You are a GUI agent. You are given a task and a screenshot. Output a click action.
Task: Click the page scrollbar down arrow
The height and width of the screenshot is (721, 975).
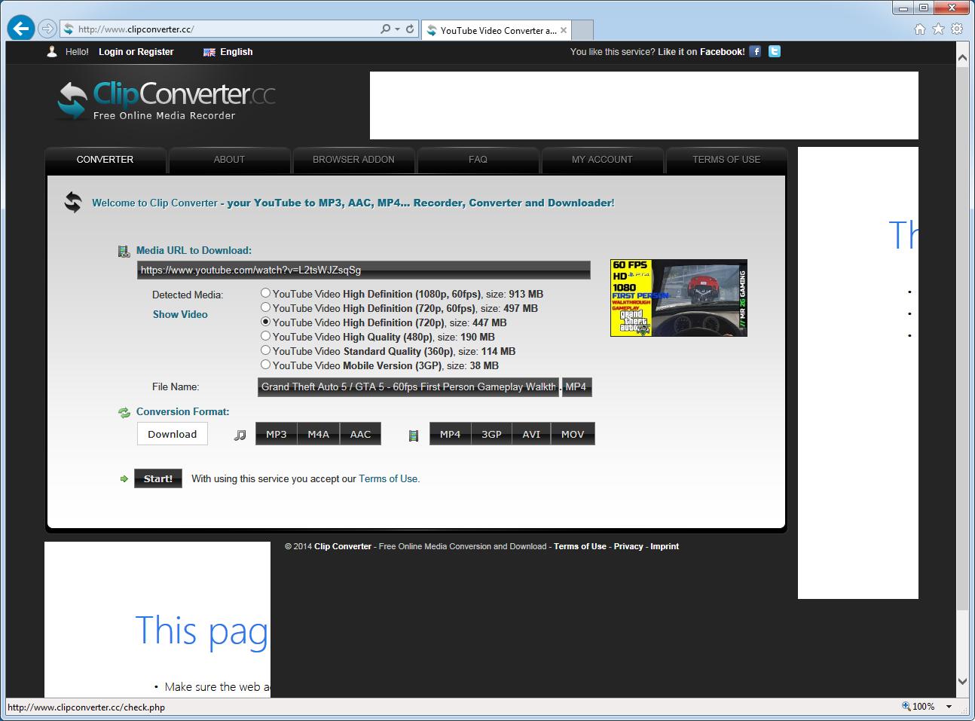tap(962, 681)
